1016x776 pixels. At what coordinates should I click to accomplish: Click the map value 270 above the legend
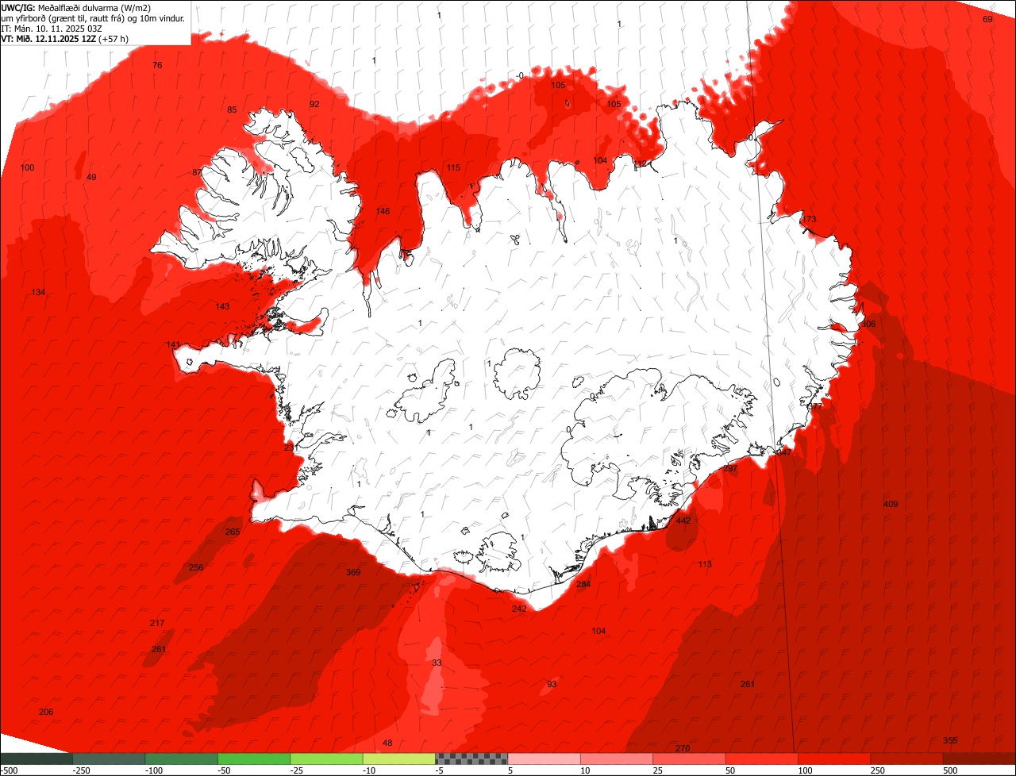tap(683, 748)
